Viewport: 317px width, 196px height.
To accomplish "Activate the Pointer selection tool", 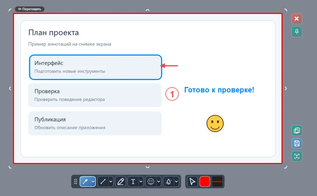I will pyautogui.click(x=192, y=181).
